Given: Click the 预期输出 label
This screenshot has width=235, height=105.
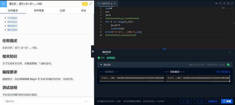Looking at the screenshot, I should [x=109, y=72].
